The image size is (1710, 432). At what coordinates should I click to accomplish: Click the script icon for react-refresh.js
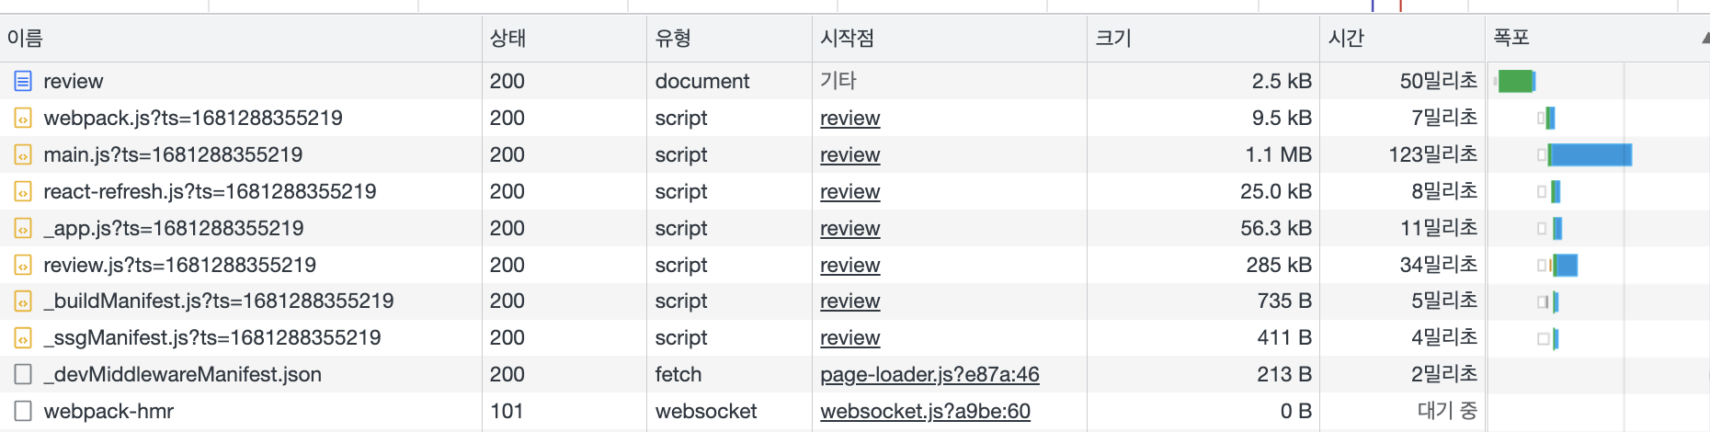pos(23,191)
